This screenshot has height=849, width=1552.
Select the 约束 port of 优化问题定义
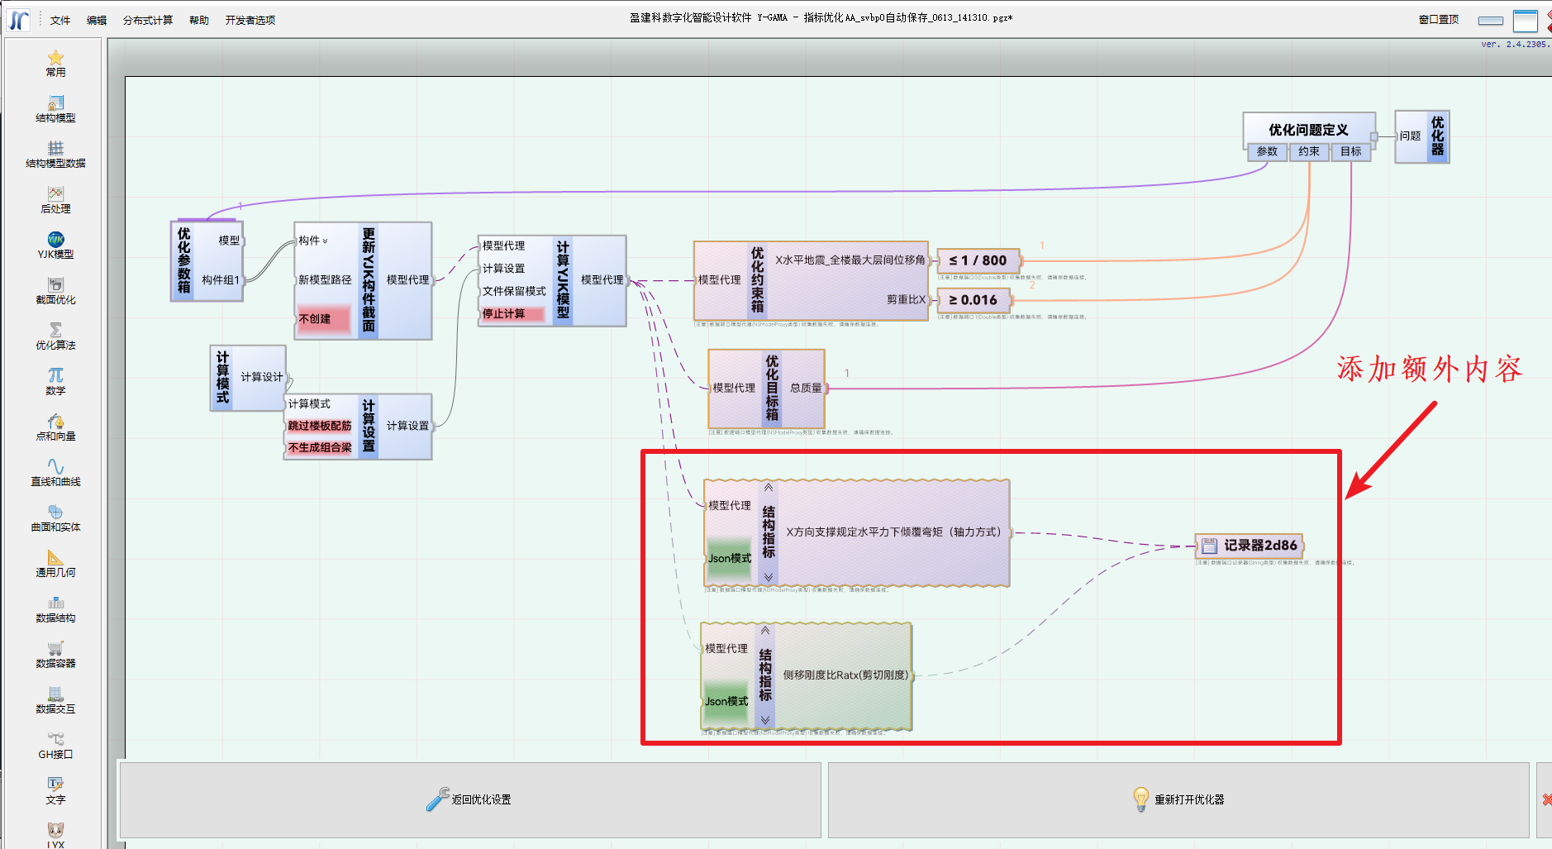[1309, 151]
